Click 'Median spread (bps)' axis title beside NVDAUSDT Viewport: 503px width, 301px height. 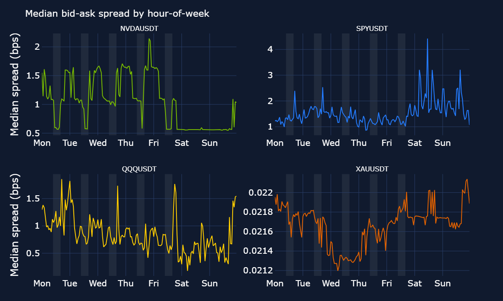pos(15,84)
